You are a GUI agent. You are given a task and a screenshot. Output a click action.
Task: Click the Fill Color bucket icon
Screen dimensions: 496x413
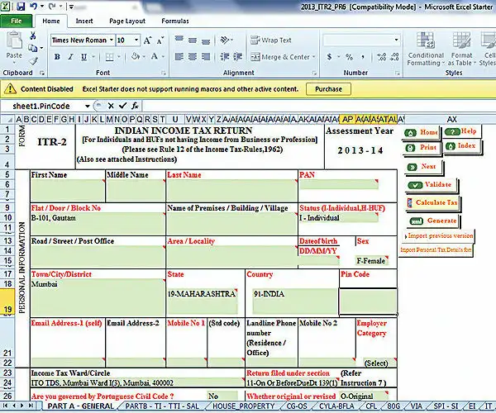pos(136,56)
